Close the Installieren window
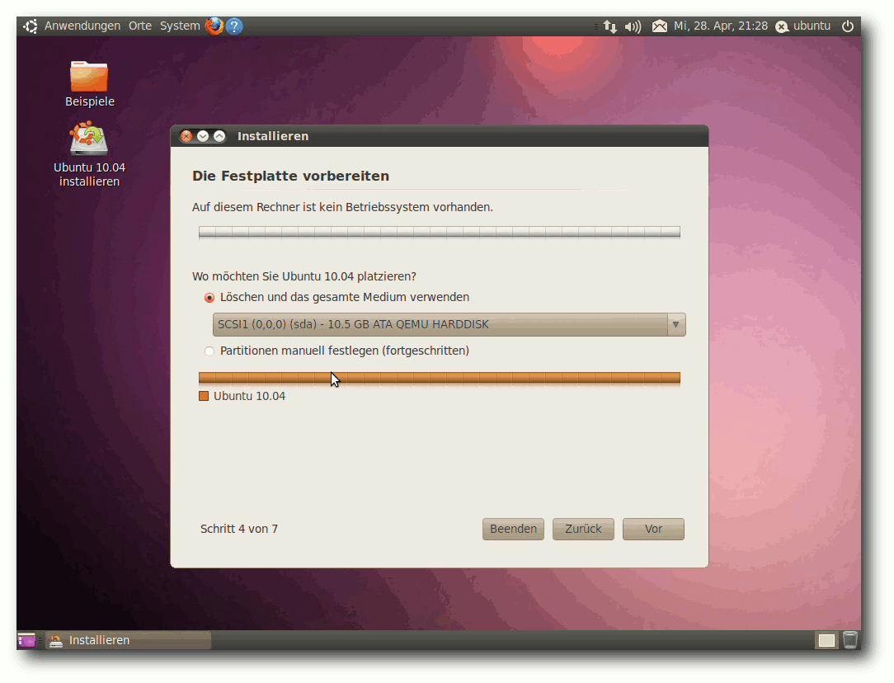Image resolution: width=894 pixels, height=683 pixels. (186, 136)
